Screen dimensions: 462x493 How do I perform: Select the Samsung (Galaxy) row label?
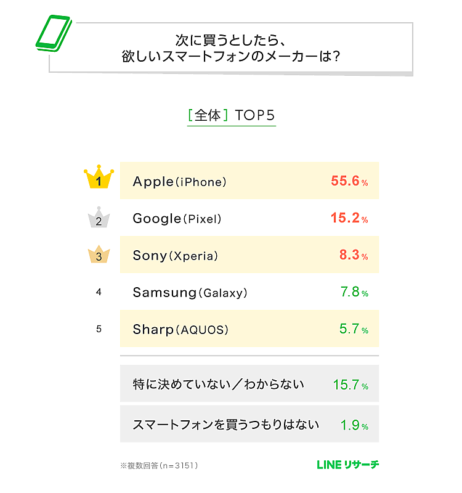(x=190, y=293)
